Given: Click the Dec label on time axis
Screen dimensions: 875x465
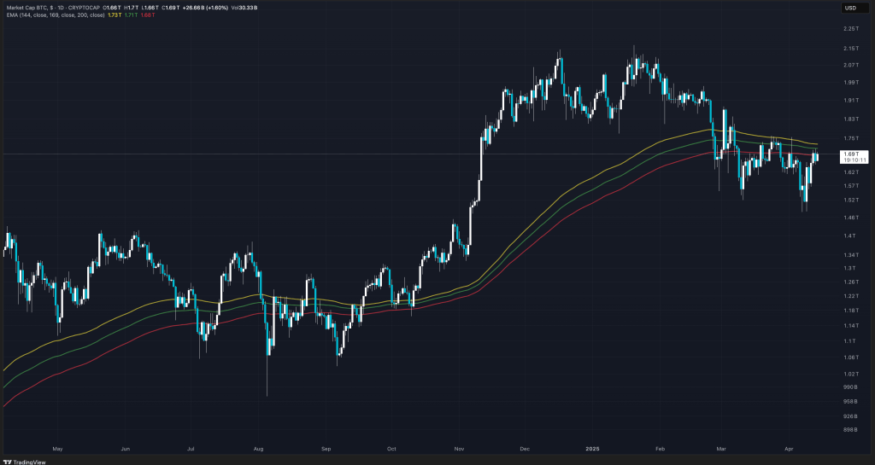Looking at the screenshot, I should 525,447.
